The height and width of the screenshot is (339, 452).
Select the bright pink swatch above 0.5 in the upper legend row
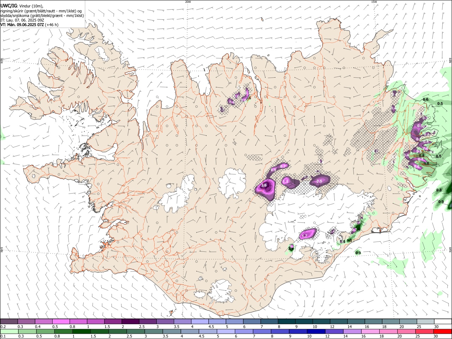[61, 322]
